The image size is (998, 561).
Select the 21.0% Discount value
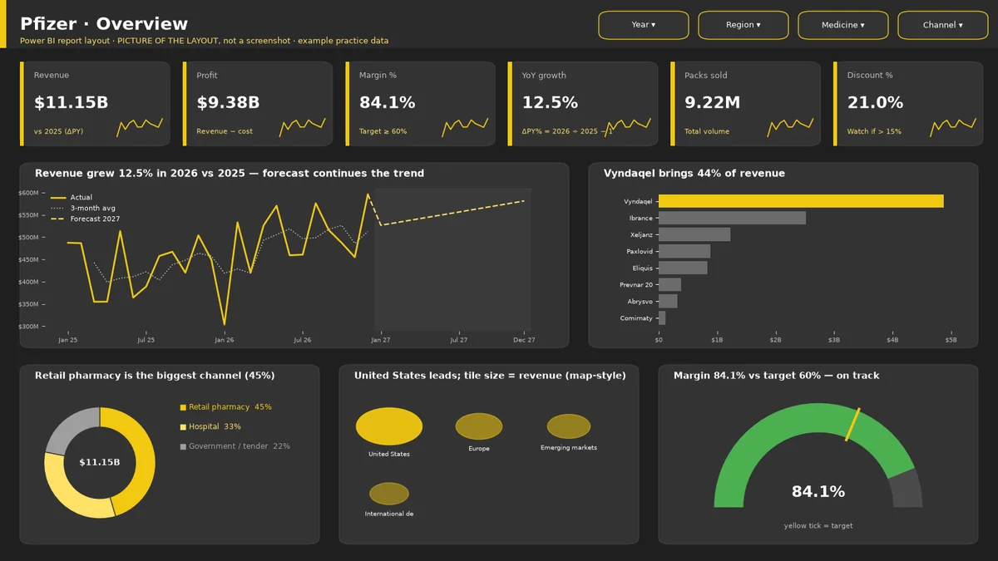pos(875,103)
